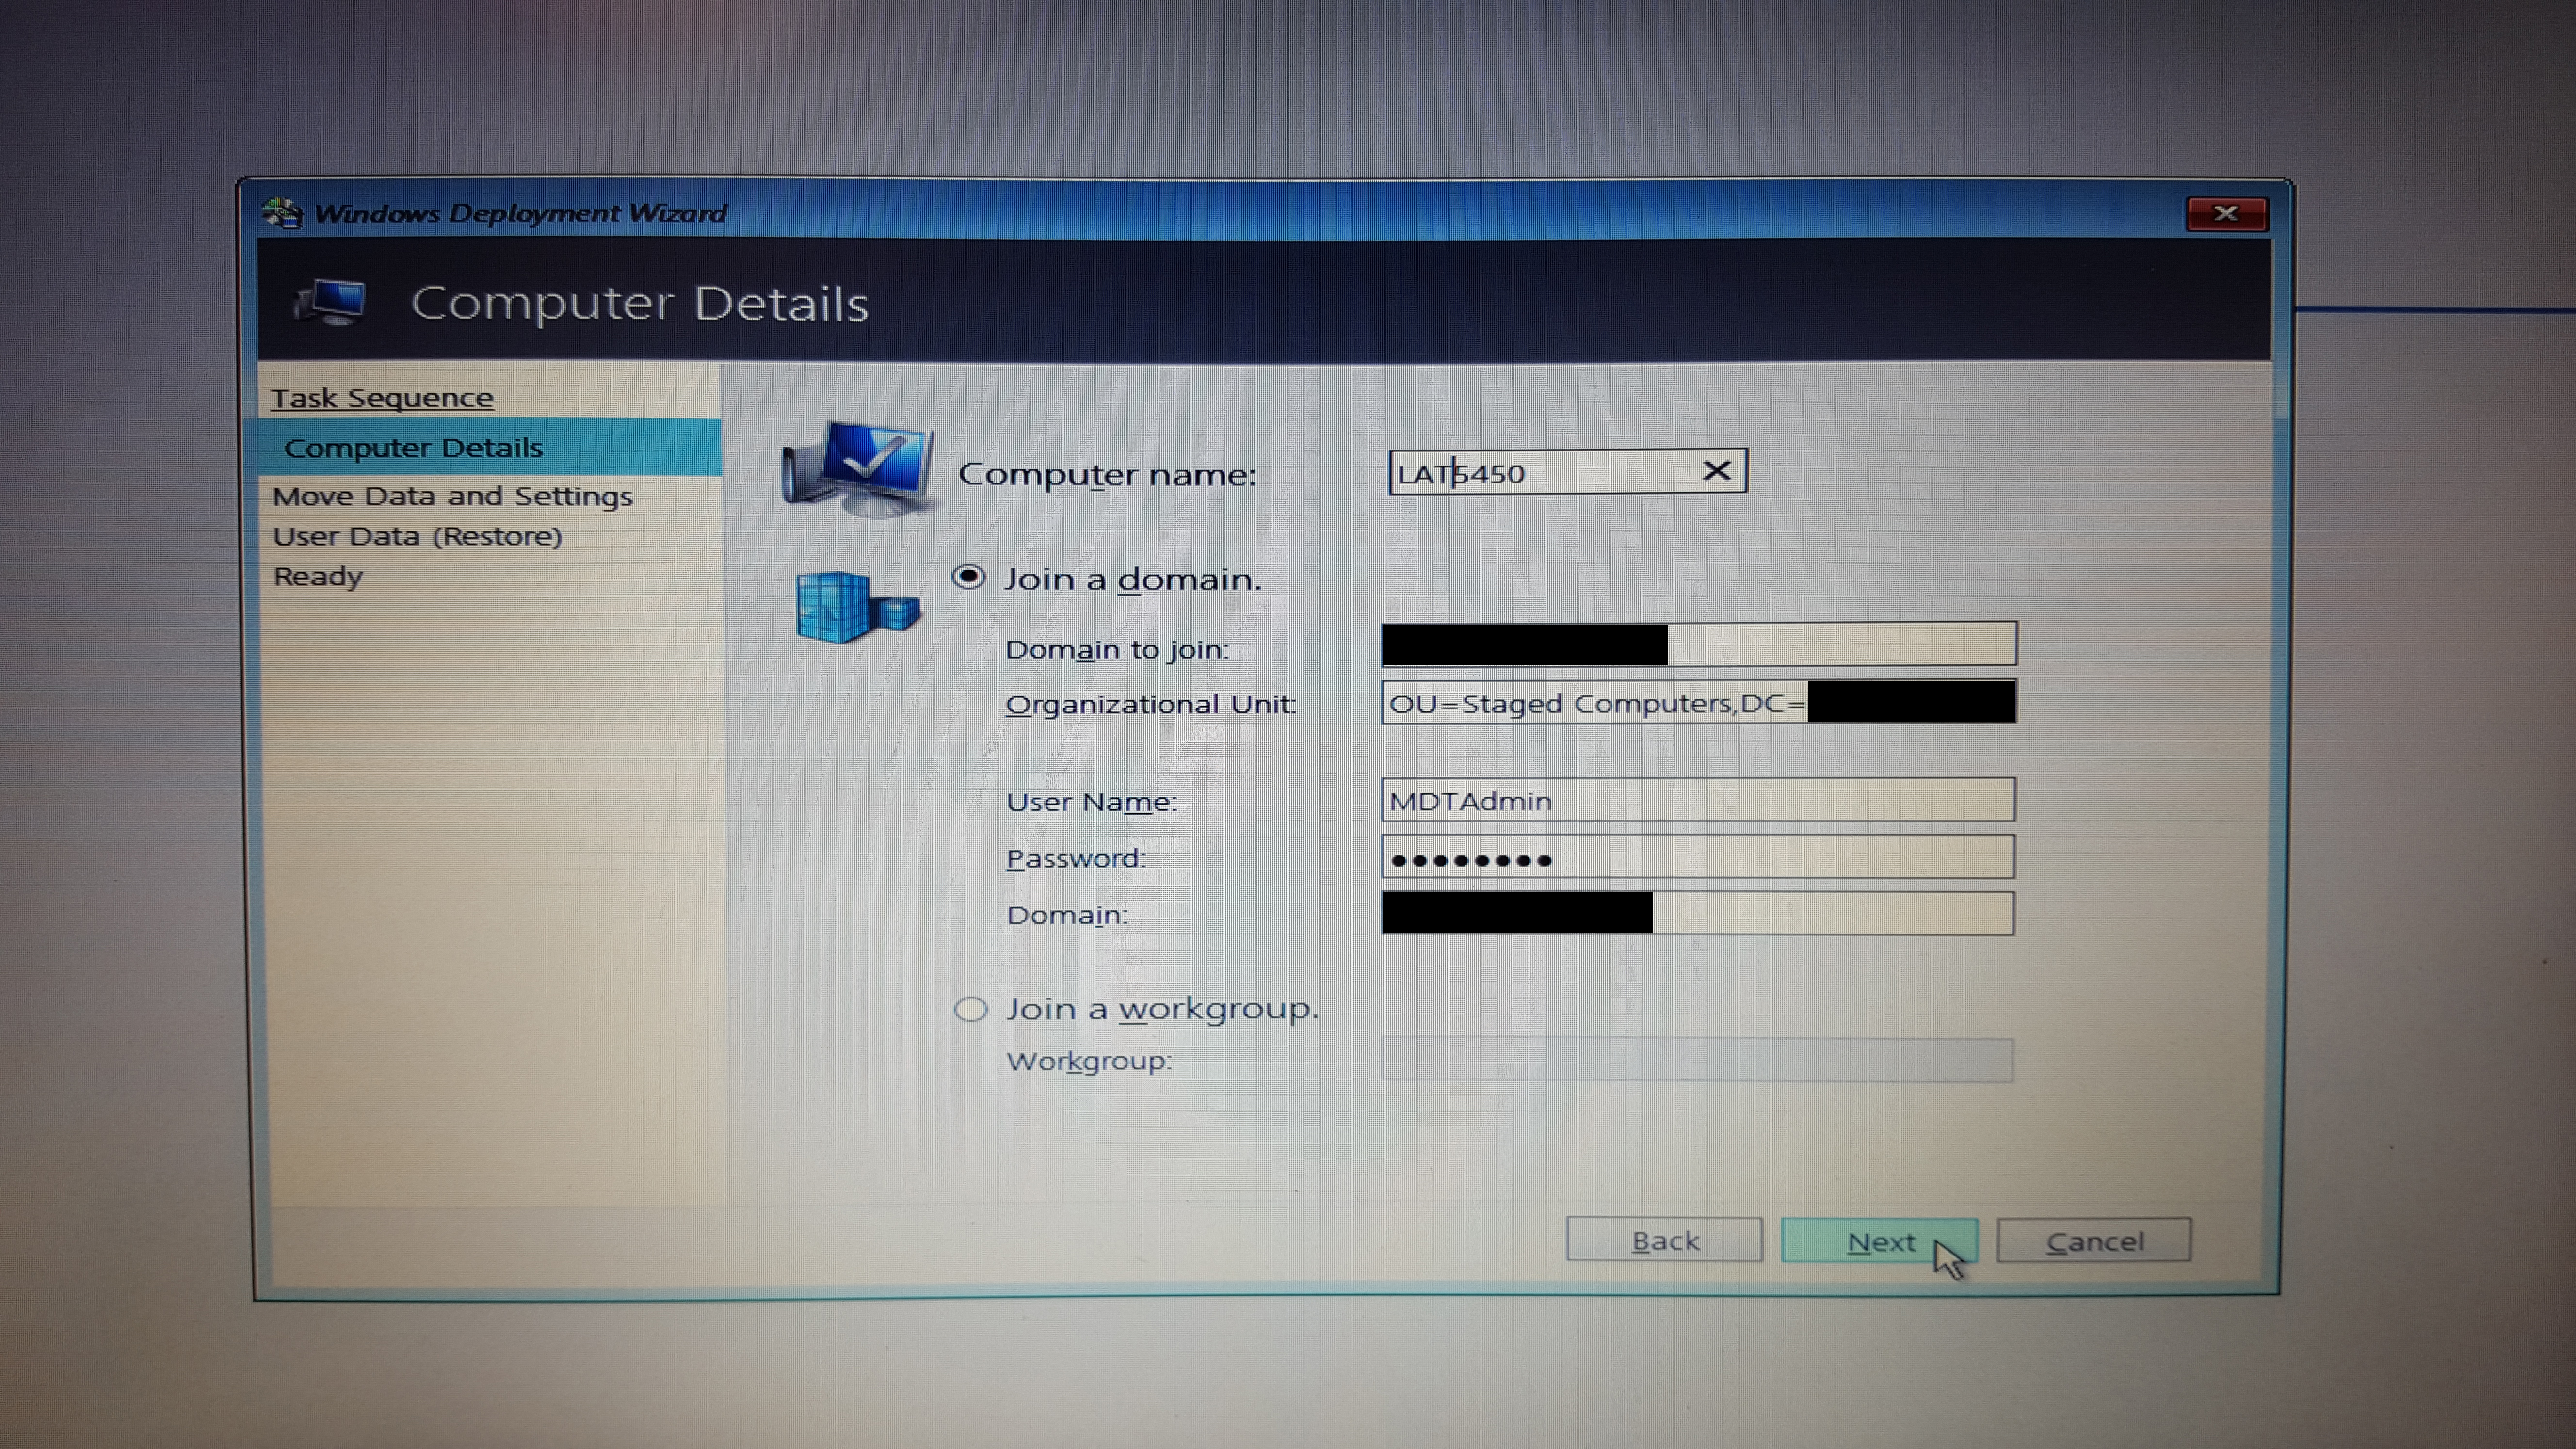The height and width of the screenshot is (1449, 2576).
Task: Open the Task Sequence step
Action: pos(382,398)
